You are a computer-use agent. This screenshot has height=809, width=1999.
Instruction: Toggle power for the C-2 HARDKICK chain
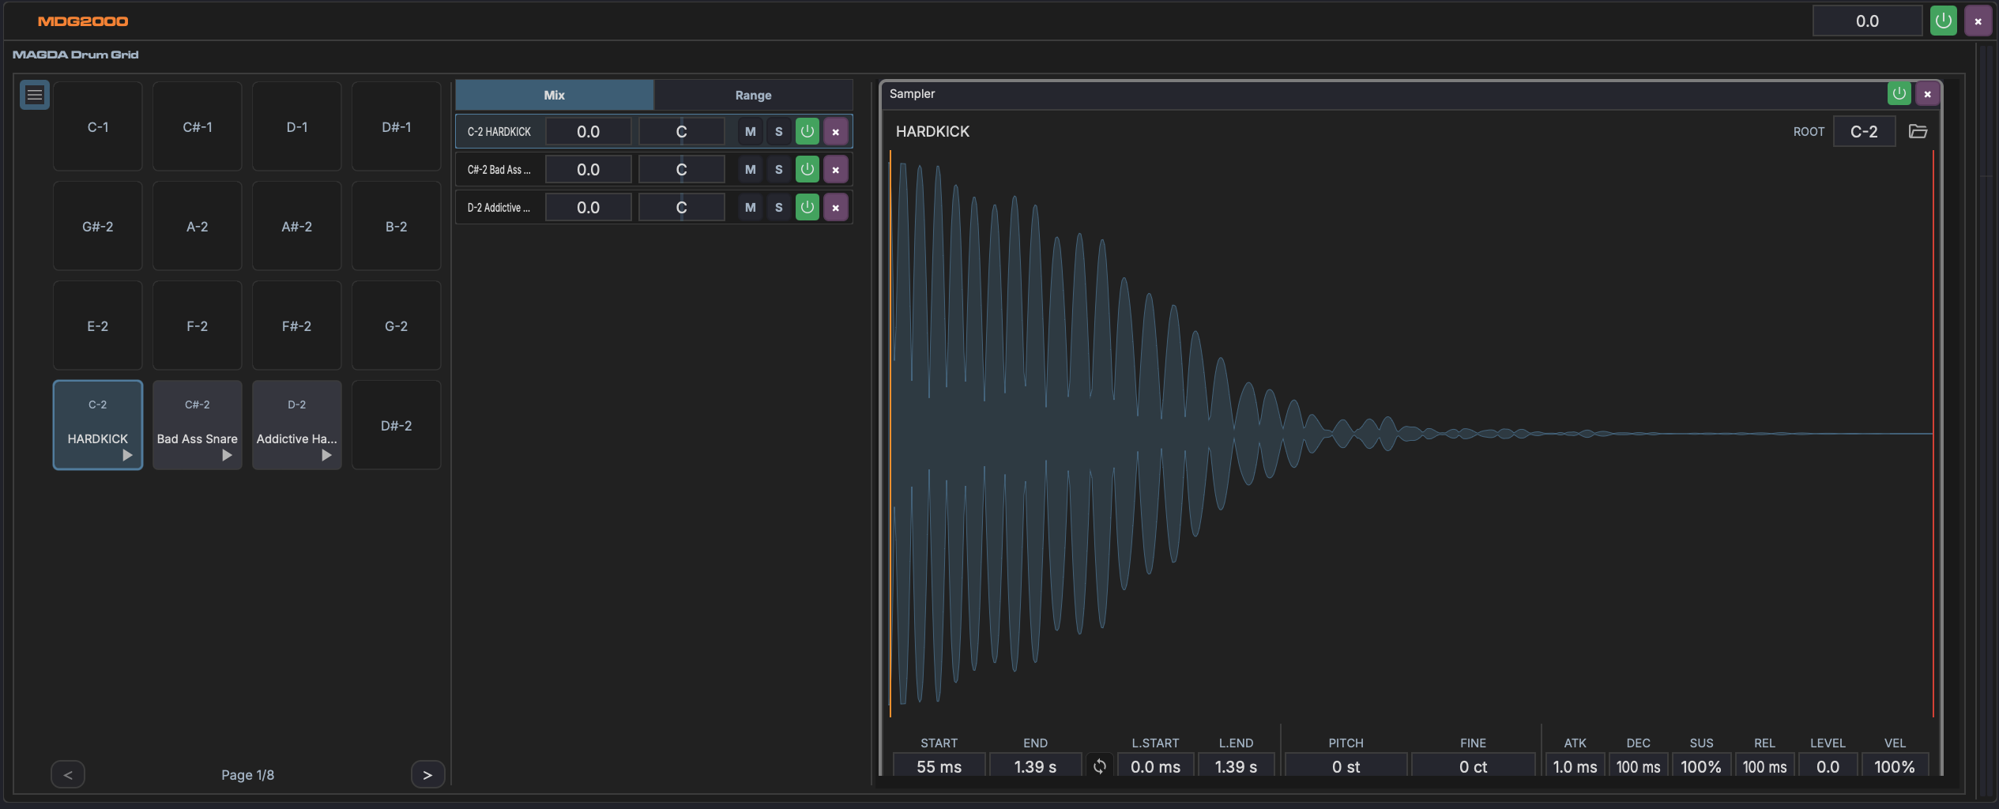pyautogui.click(x=807, y=132)
